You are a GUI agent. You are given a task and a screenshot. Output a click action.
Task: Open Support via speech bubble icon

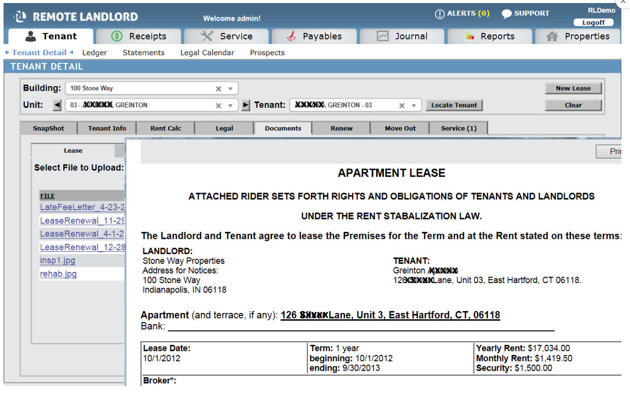point(506,14)
